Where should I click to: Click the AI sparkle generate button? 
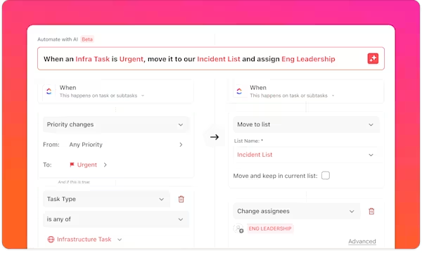coord(373,58)
